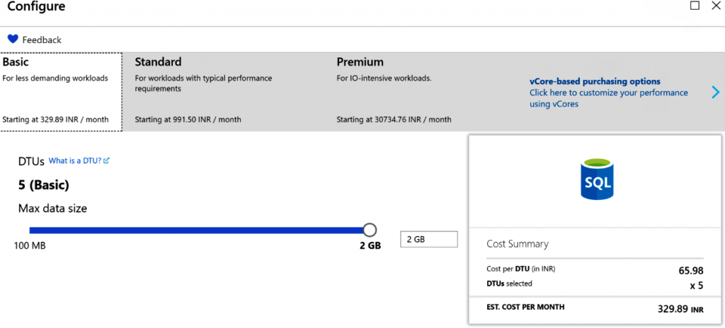Click the Max data size slider handle
The image size is (725, 328).
(x=369, y=230)
